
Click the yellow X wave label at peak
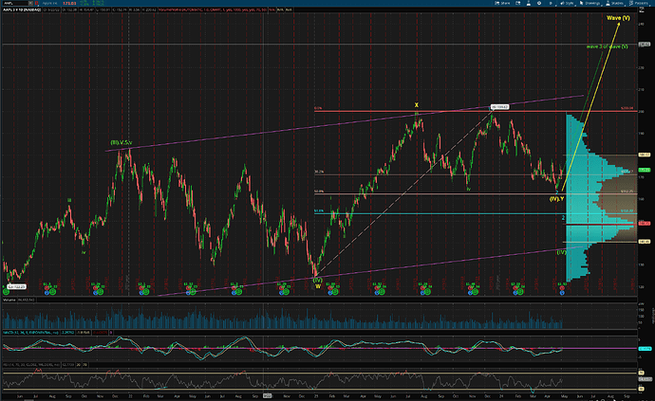click(416, 105)
